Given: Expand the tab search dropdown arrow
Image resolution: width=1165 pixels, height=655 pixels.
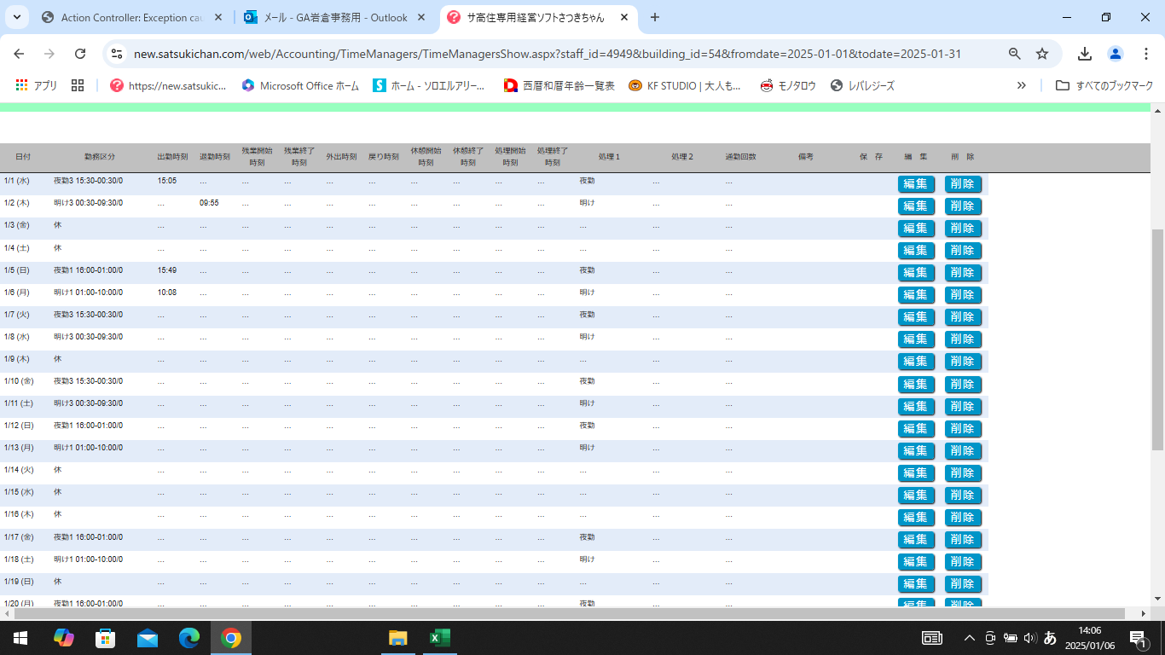Looking at the screenshot, I should pos(17,17).
